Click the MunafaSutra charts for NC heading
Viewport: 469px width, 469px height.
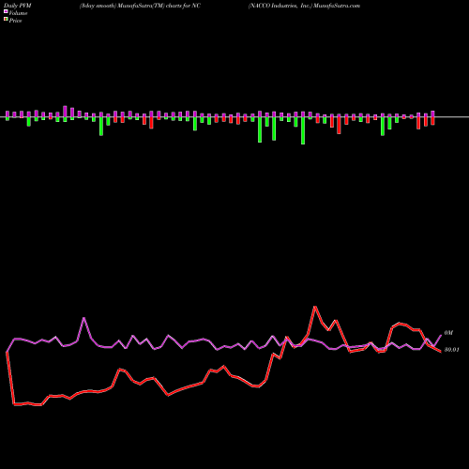[x=140, y=6]
